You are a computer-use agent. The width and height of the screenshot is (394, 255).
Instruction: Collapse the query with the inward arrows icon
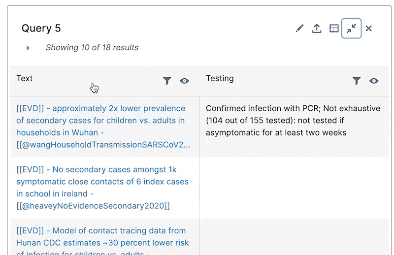351,29
